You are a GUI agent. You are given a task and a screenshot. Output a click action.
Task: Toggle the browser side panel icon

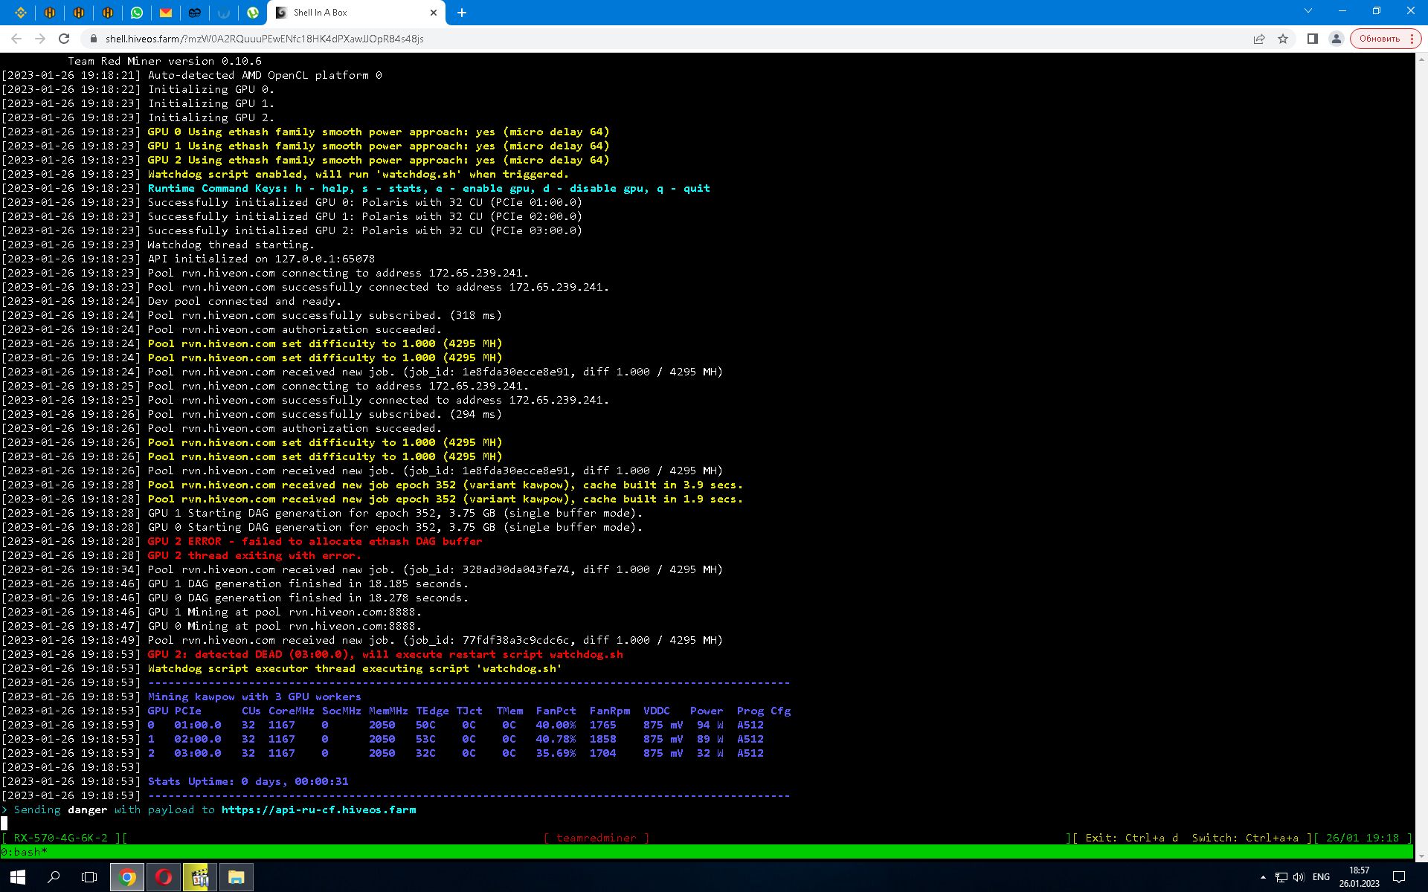click(1311, 39)
